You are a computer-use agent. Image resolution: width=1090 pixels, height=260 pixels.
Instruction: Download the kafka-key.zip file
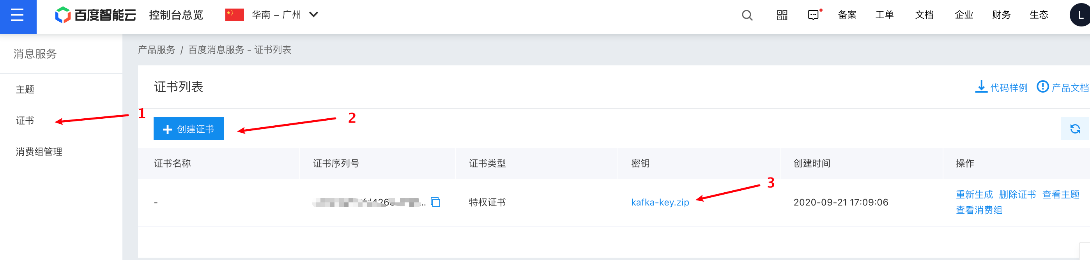click(x=660, y=202)
